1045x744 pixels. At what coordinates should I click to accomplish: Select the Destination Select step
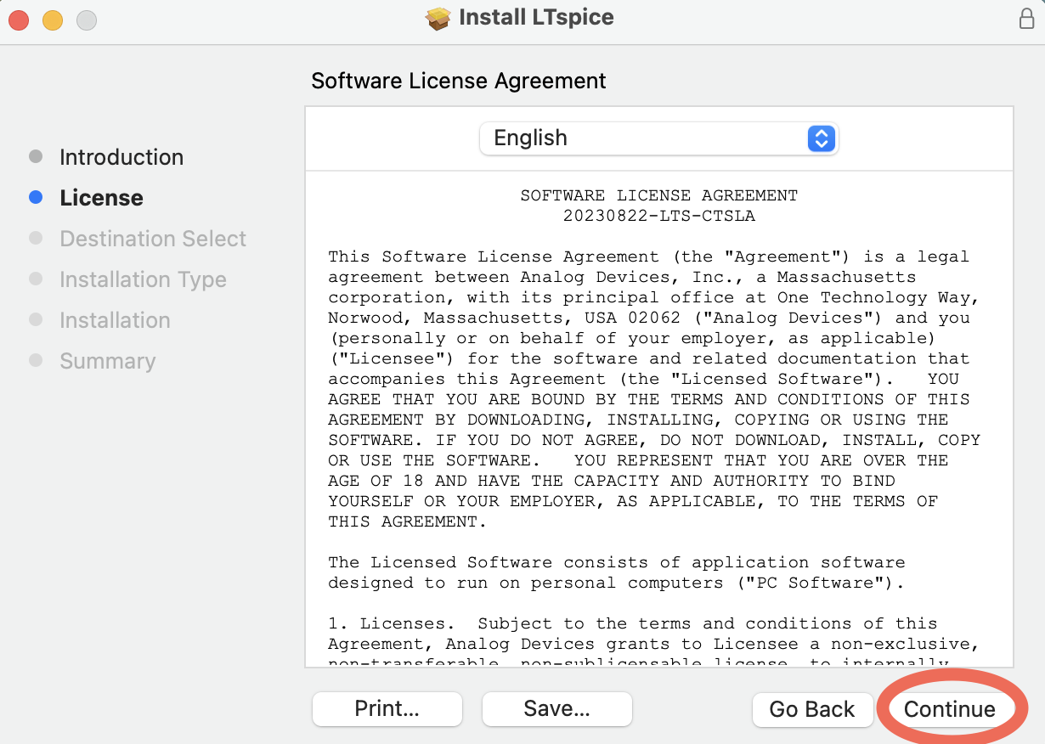(153, 239)
